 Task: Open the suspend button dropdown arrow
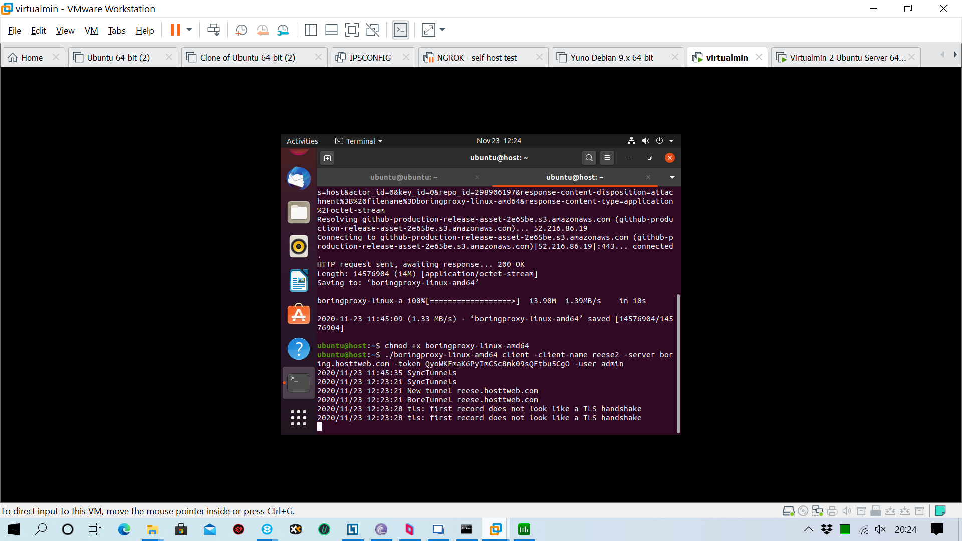(189, 30)
